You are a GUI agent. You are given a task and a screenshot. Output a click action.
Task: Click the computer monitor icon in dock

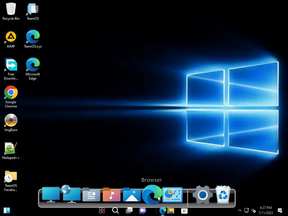pos(51,195)
